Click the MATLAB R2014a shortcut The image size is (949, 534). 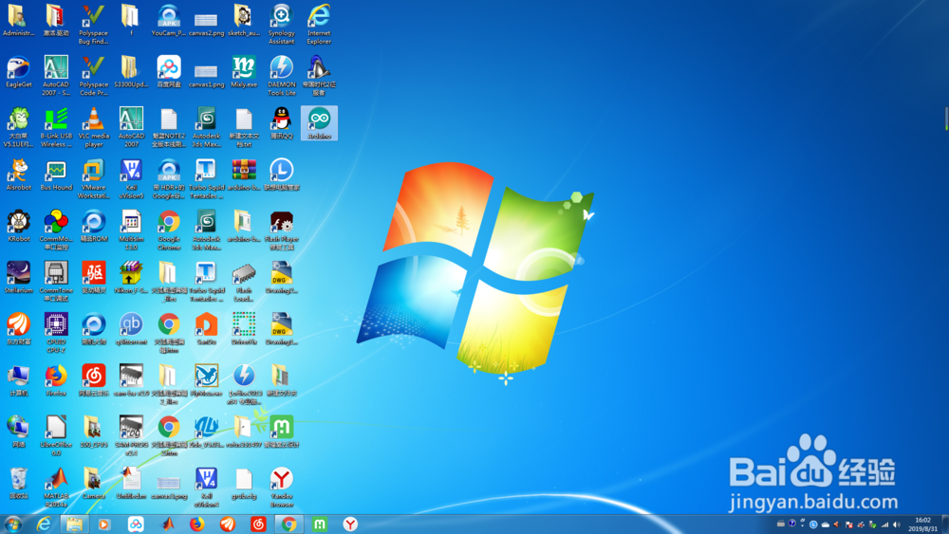[56, 488]
